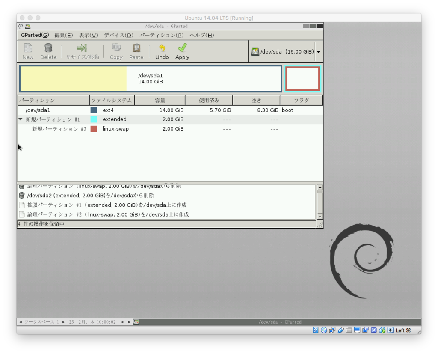438x354 pixels.
Task: Open the /dev/sda device selector dropdown arrow
Action: 318,51
